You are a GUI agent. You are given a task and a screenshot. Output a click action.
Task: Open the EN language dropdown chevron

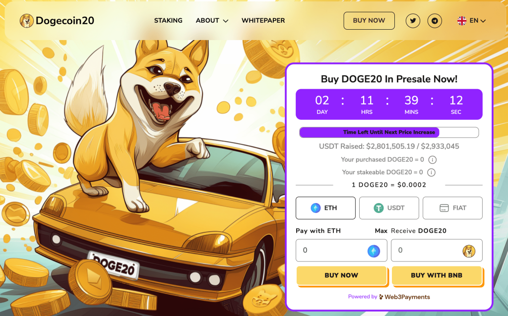483,21
